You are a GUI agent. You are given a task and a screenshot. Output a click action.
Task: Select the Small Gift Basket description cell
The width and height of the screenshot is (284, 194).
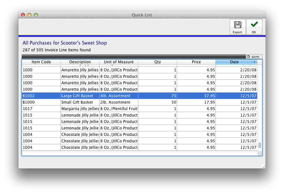click(x=80, y=102)
